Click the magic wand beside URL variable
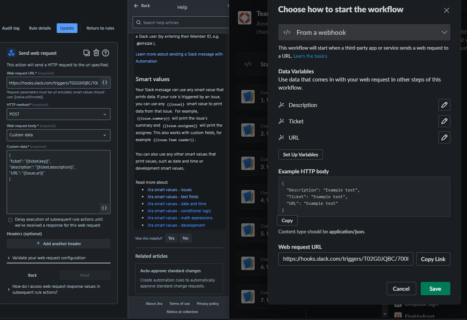This screenshot has height=320, width=467. (x=281, y=137)
